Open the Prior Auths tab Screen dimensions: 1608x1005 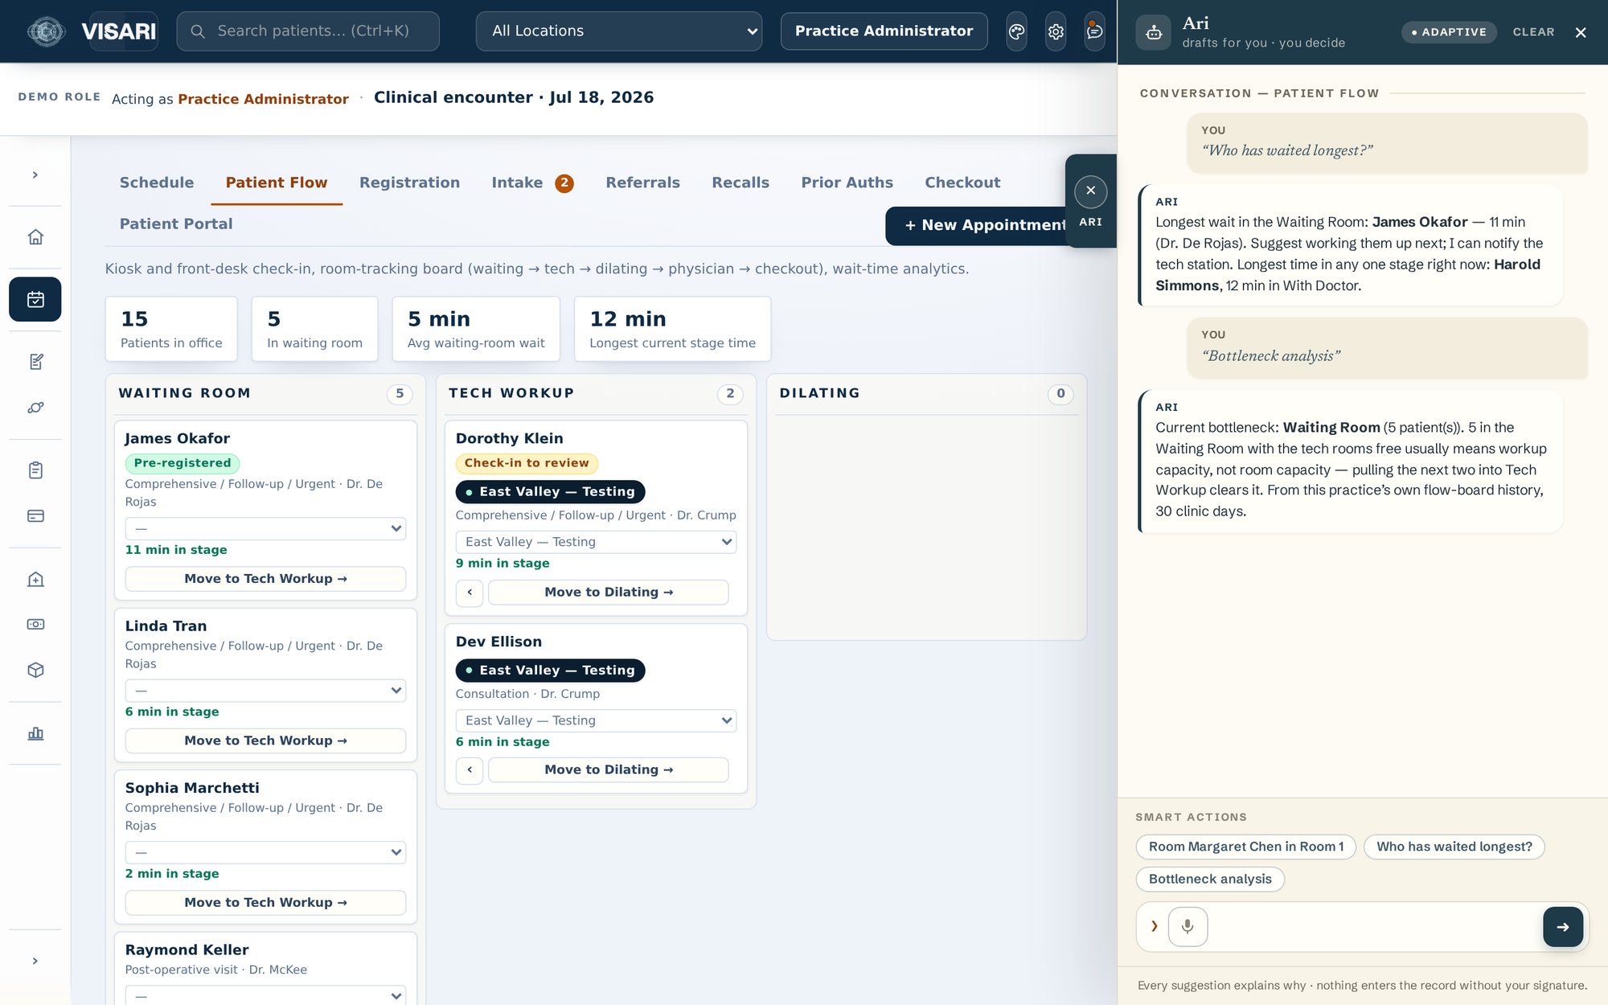point(847,183)
